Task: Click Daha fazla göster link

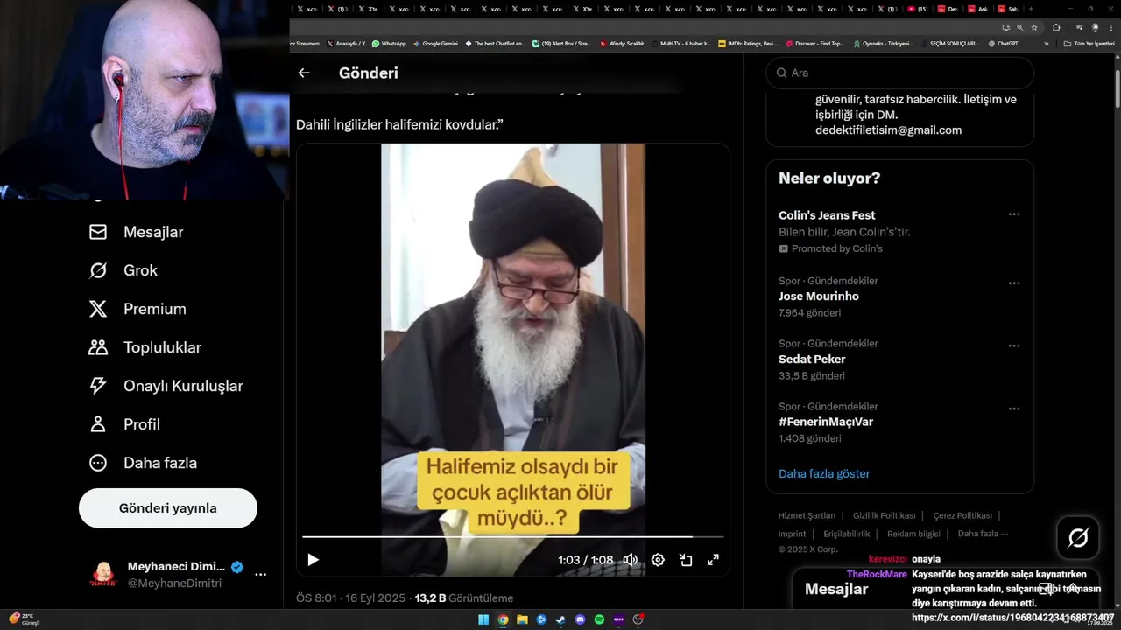Action: [x=824, y=473]
